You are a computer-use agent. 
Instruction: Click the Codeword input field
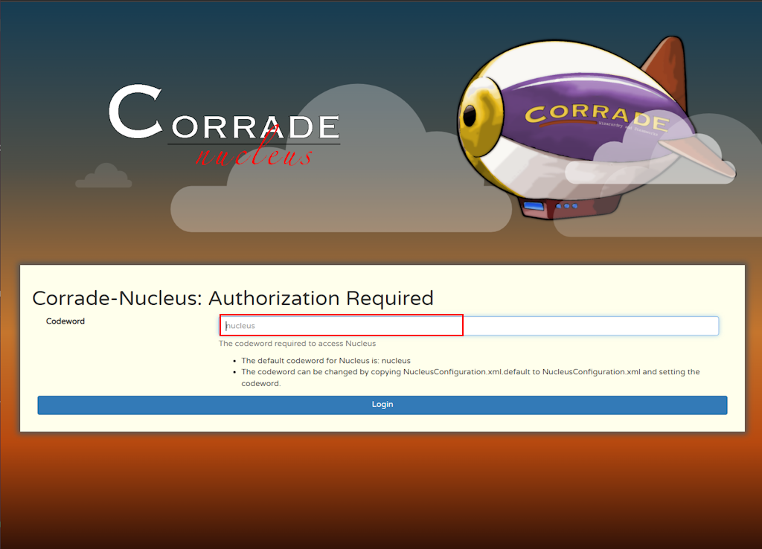pyautogui.click(x=469, y=326)
